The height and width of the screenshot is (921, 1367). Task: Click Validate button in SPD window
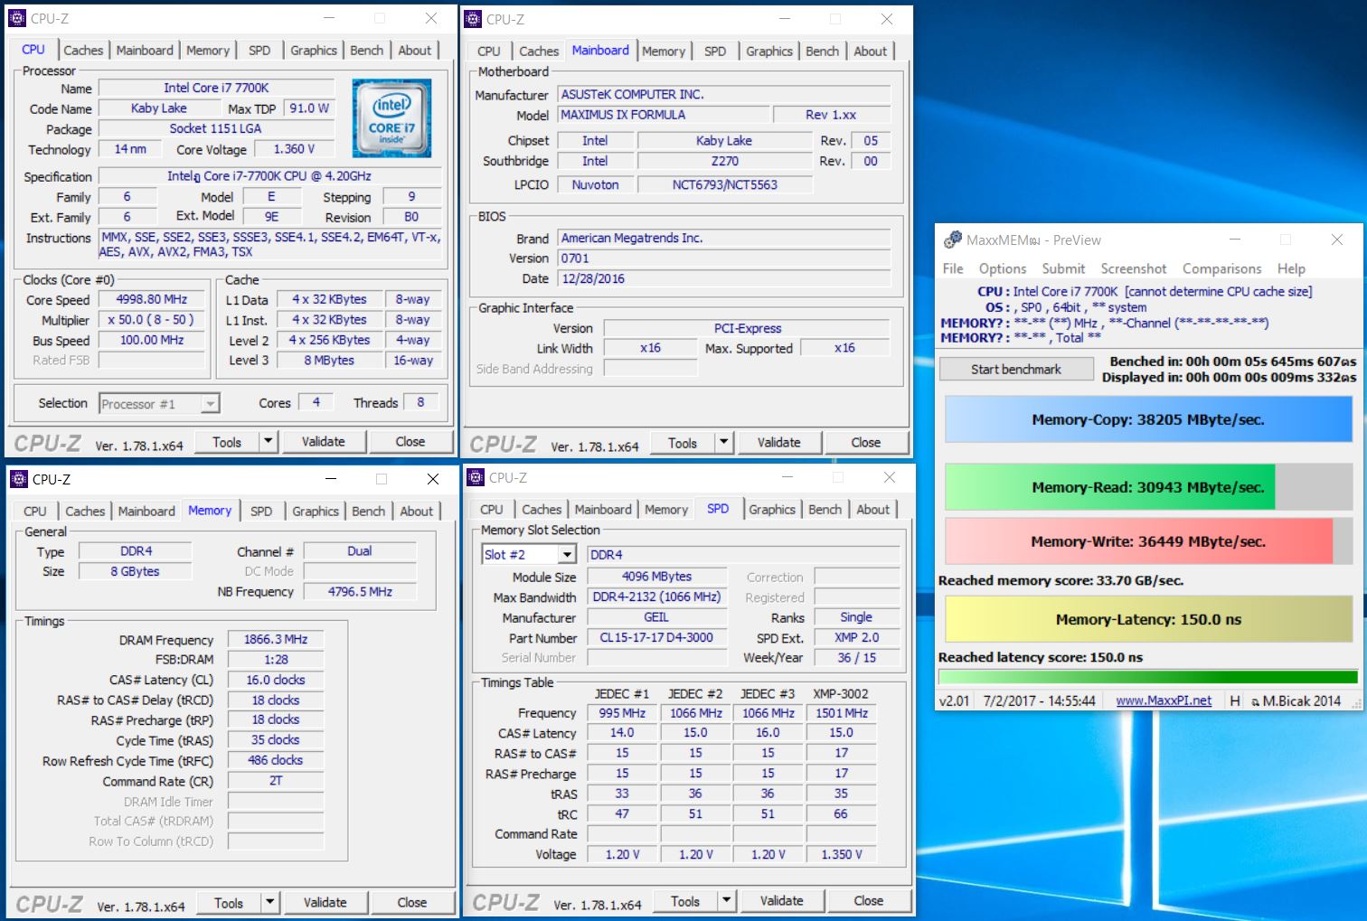(x=782, y=900)
